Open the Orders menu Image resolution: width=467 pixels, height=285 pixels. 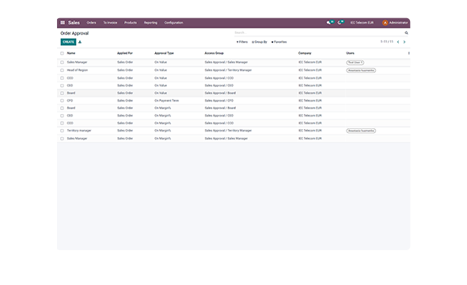pos(92,23)
